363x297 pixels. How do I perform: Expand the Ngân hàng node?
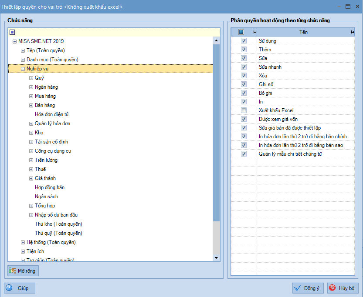pos(31,87)
